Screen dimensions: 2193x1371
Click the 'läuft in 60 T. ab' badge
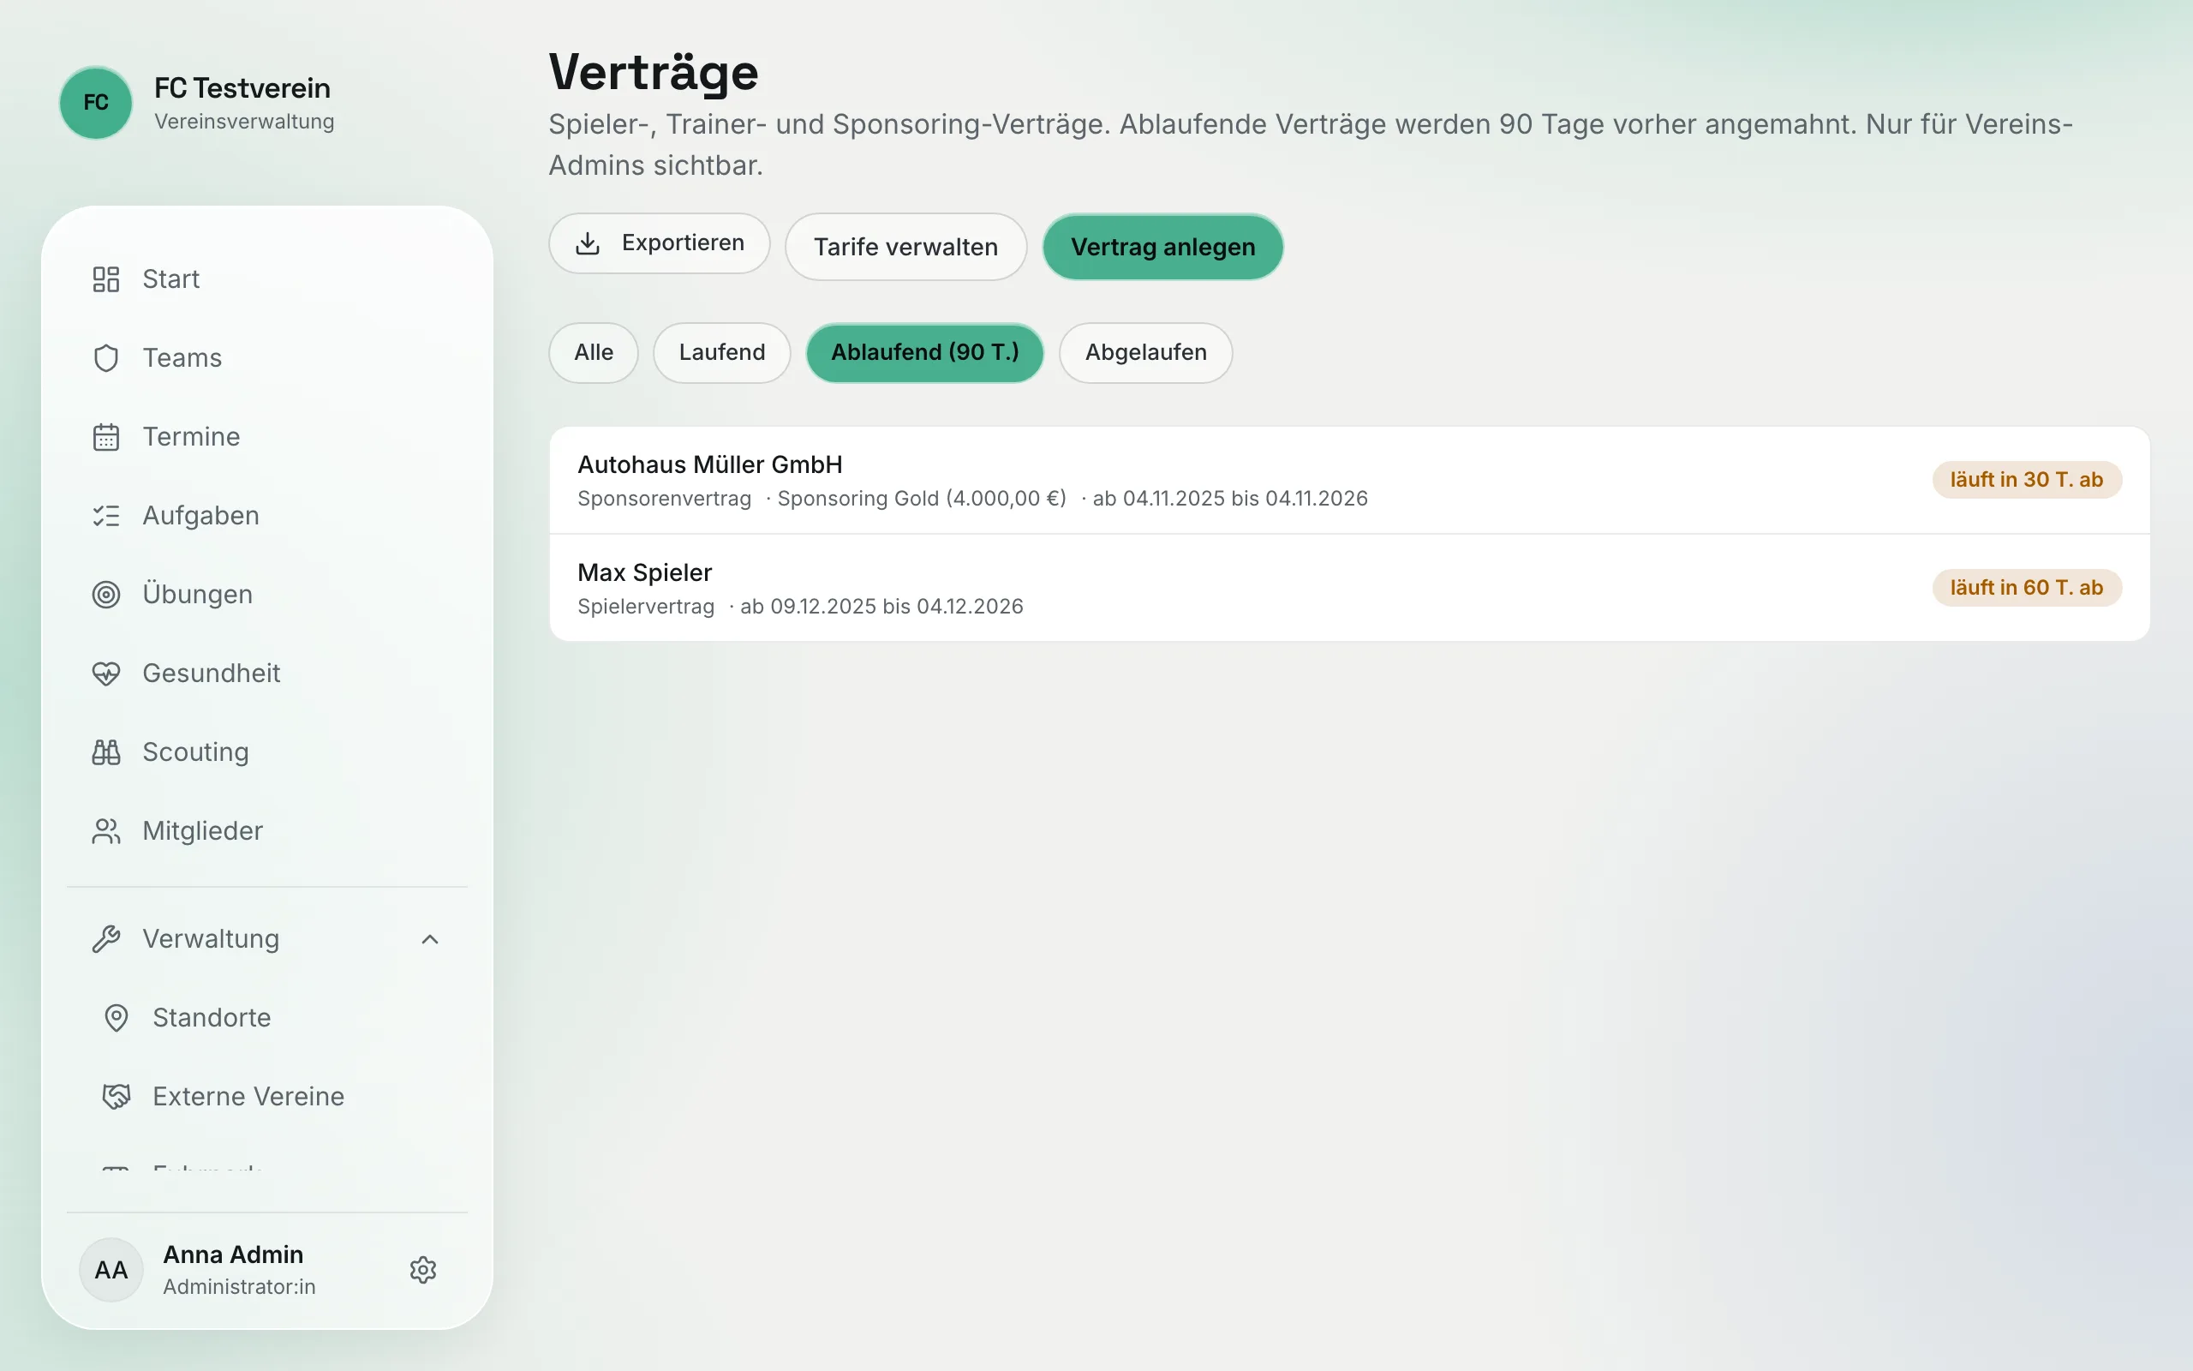[2027, 588]
